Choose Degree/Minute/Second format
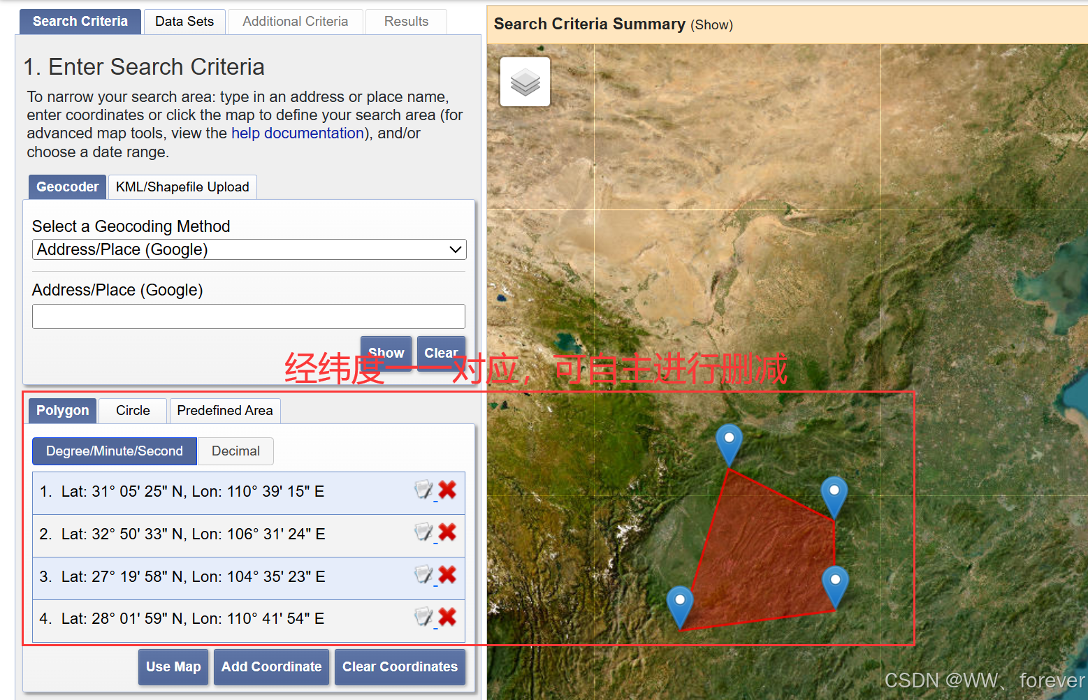Screen dimensions: 1088x700 (115, 451)
